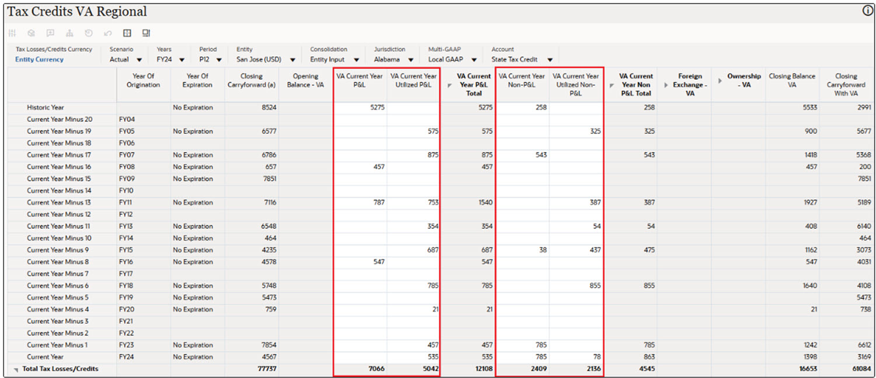Click the undo arrow icon
The width and height of the screenshot is (876, 378).
coord(107,33)
